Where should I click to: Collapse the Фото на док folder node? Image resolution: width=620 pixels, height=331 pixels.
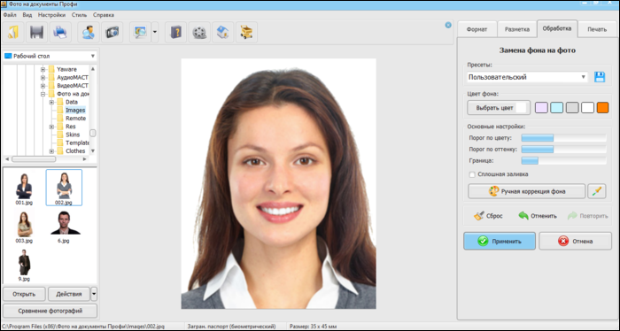[x=43, y=94]
